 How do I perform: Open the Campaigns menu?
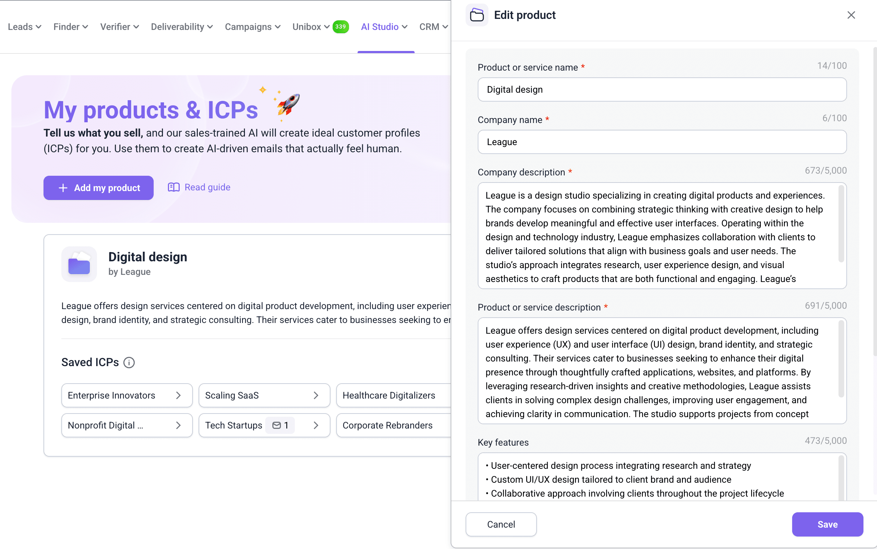(252, 26)
